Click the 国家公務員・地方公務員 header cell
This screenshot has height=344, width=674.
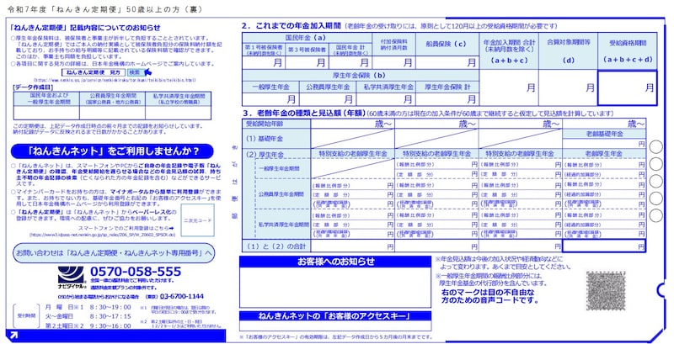pyautogui.click(x=113, y=99)
